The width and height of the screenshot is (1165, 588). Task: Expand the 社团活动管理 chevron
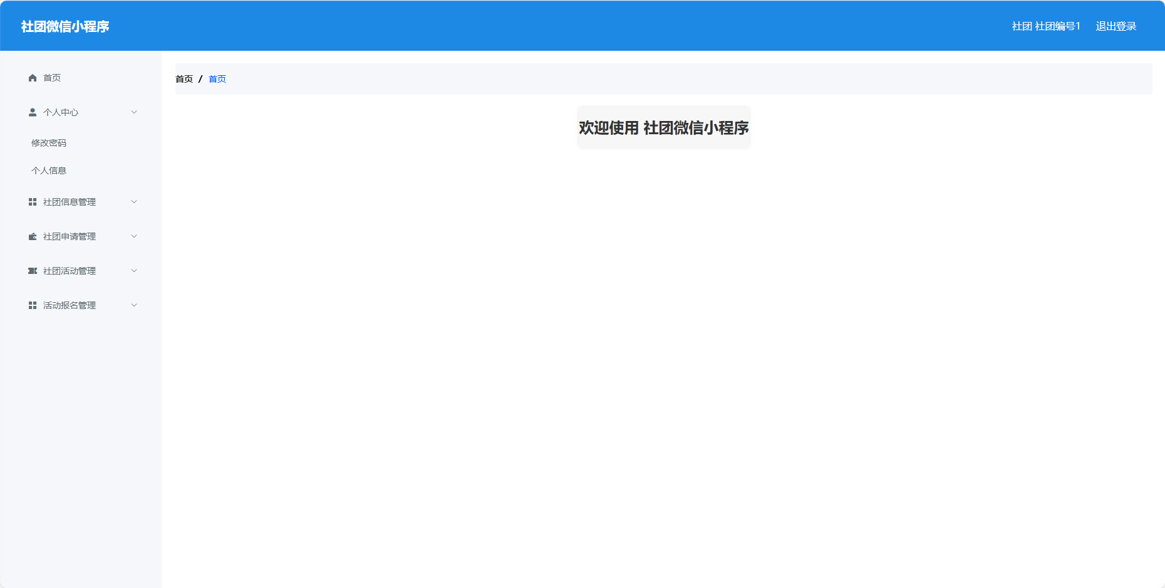(x=134, y=271)
